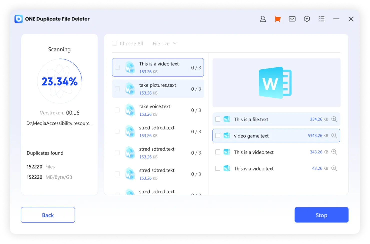Click the ONE Duplicate File Deleter logo
The image size is (370, 244).
click(19, 19)
